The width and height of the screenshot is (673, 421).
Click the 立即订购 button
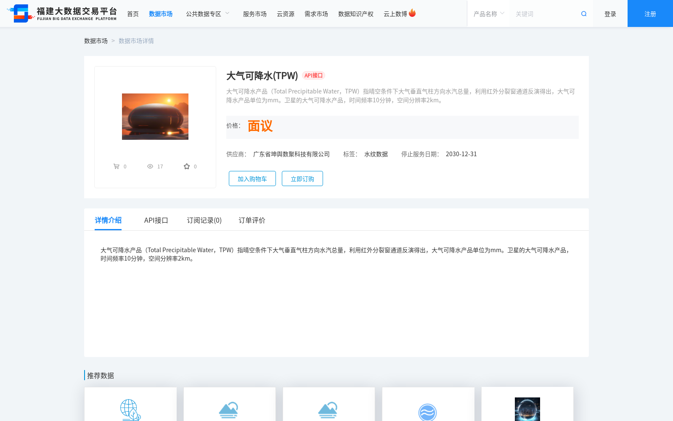click(x=302, y=179)
